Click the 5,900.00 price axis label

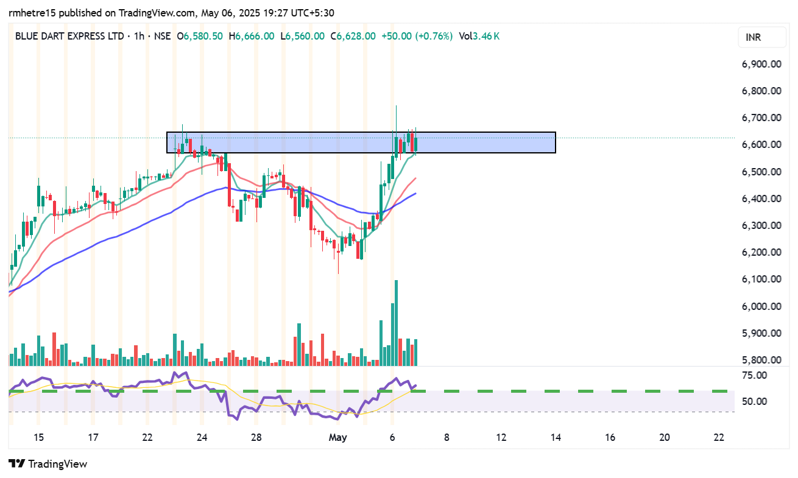pos(761,333)
